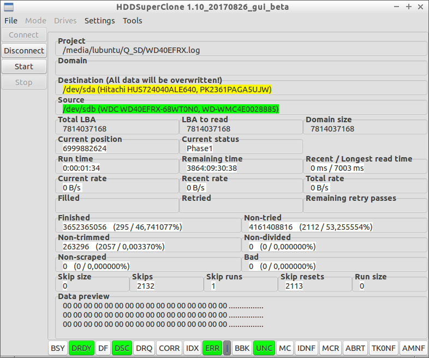Click the Phase1 current status text
This screenshot has width=429, height=358.
click(199, 148)
